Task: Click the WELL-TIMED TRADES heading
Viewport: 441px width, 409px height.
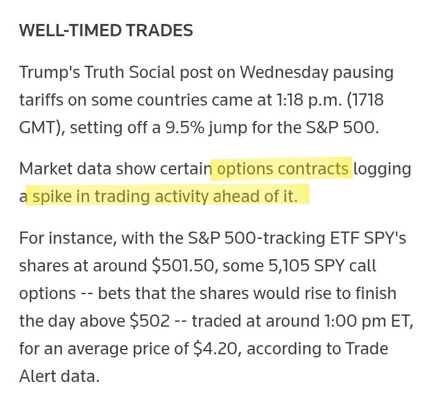Action: pos(106,30)
